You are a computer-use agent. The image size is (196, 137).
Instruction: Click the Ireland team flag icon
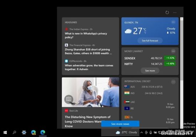click(127, 108)
